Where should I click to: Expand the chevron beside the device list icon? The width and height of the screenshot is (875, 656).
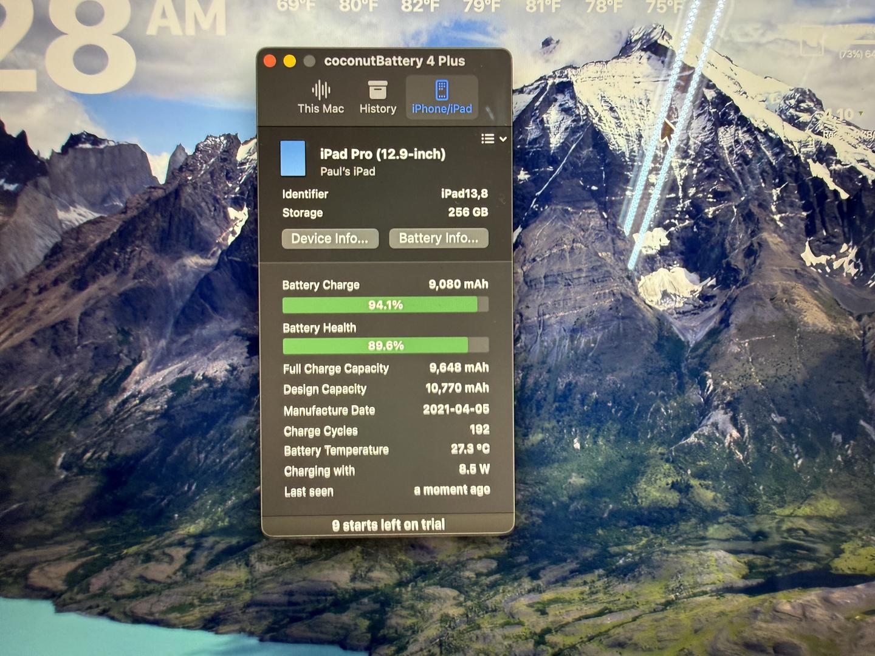pyautogui.click(x=503, y=139)
